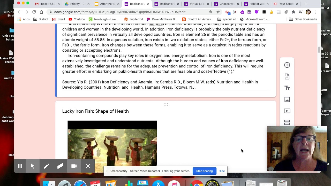
Task: Switch to the Priority Google Drive tab
Action: tap(77, 4)
